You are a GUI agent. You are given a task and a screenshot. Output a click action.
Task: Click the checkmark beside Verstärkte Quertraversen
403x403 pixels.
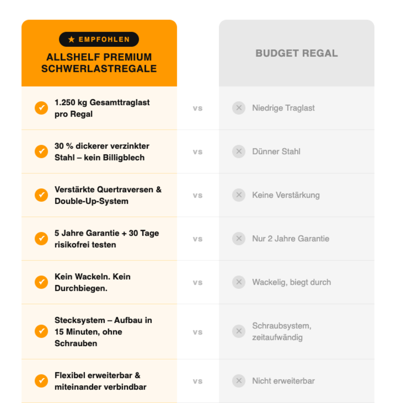(41, 195)
